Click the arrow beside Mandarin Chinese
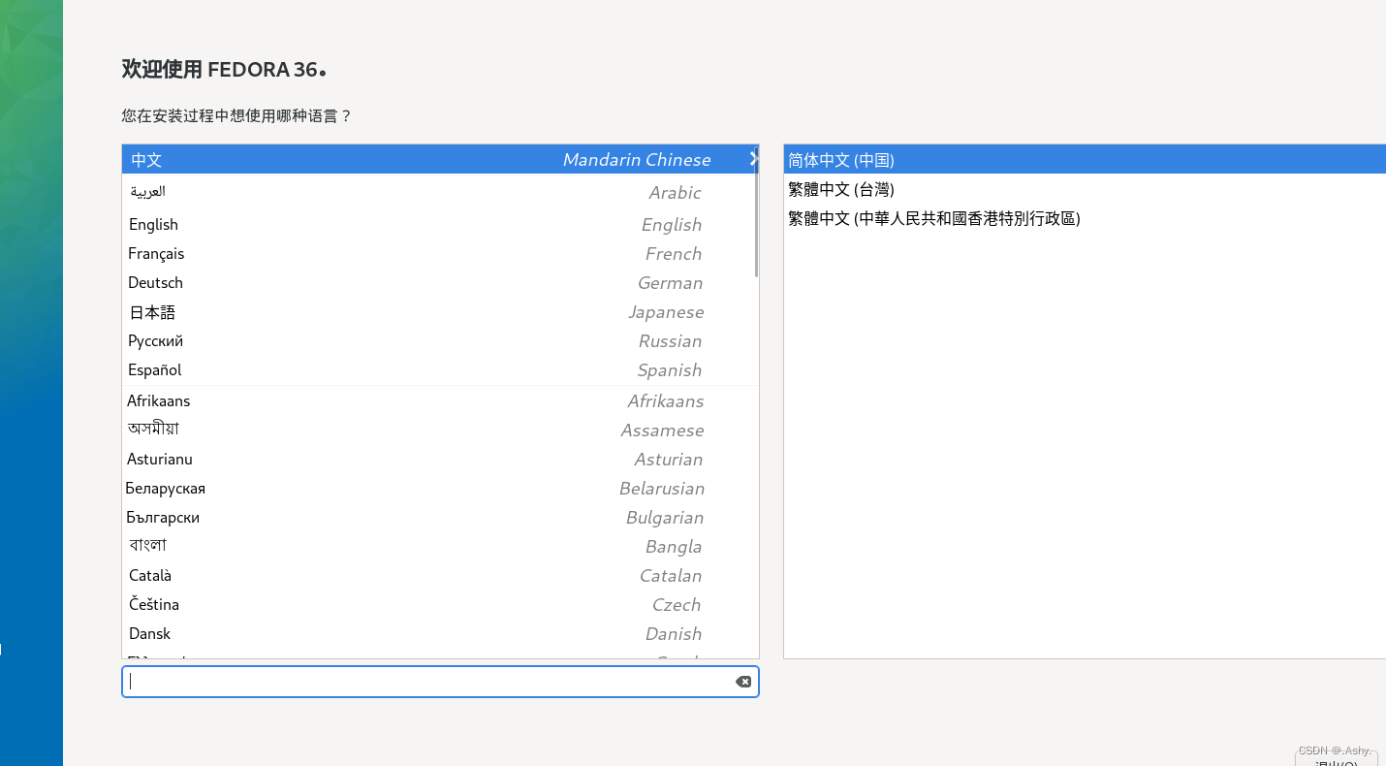 (753, 159)
